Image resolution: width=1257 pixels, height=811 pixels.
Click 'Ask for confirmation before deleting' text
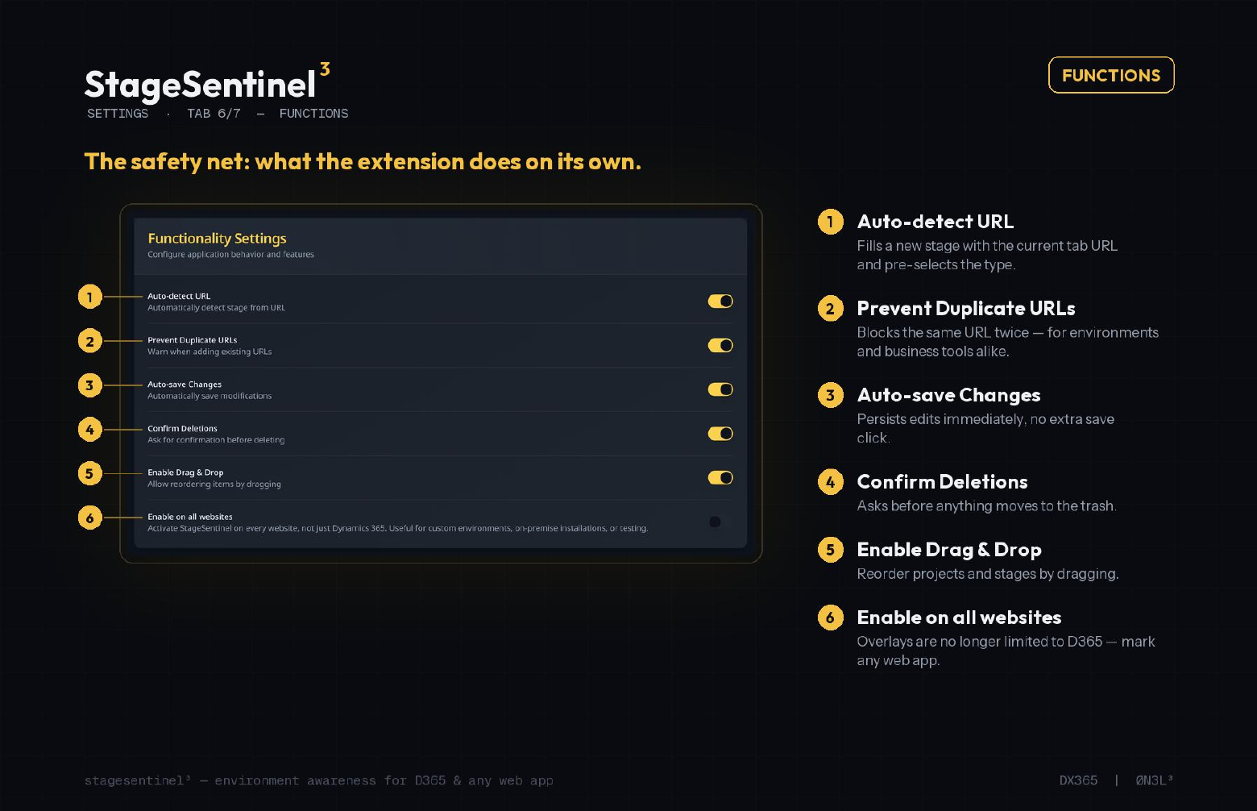pos(216,440)
